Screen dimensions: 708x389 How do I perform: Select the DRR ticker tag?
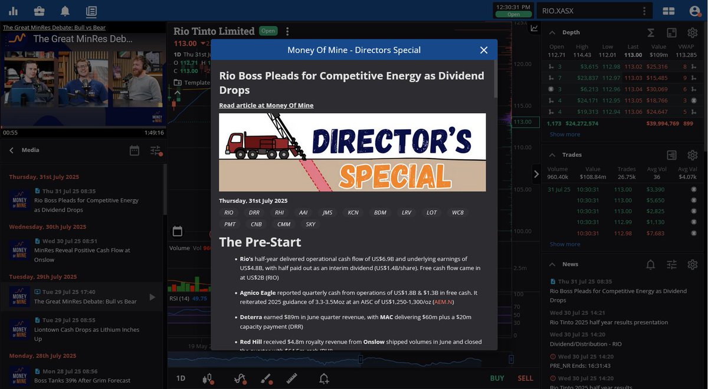click(254, 212)
